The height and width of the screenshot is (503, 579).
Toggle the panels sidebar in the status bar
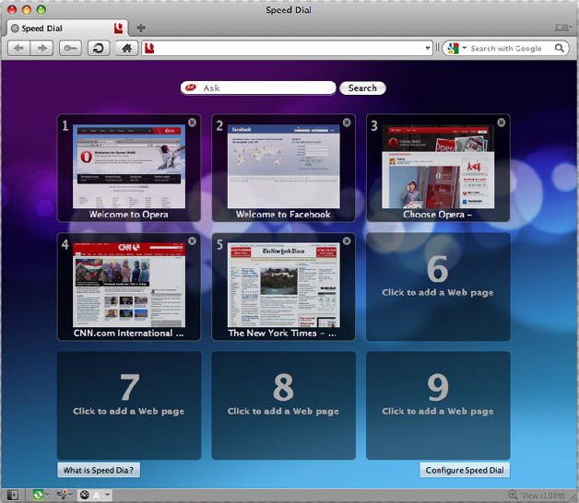(13, 495)
